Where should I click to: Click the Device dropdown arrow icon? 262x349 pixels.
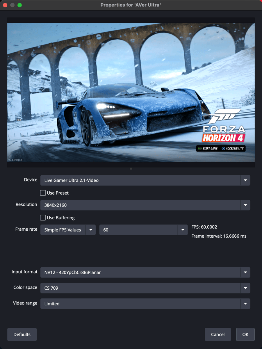(246, 180)
